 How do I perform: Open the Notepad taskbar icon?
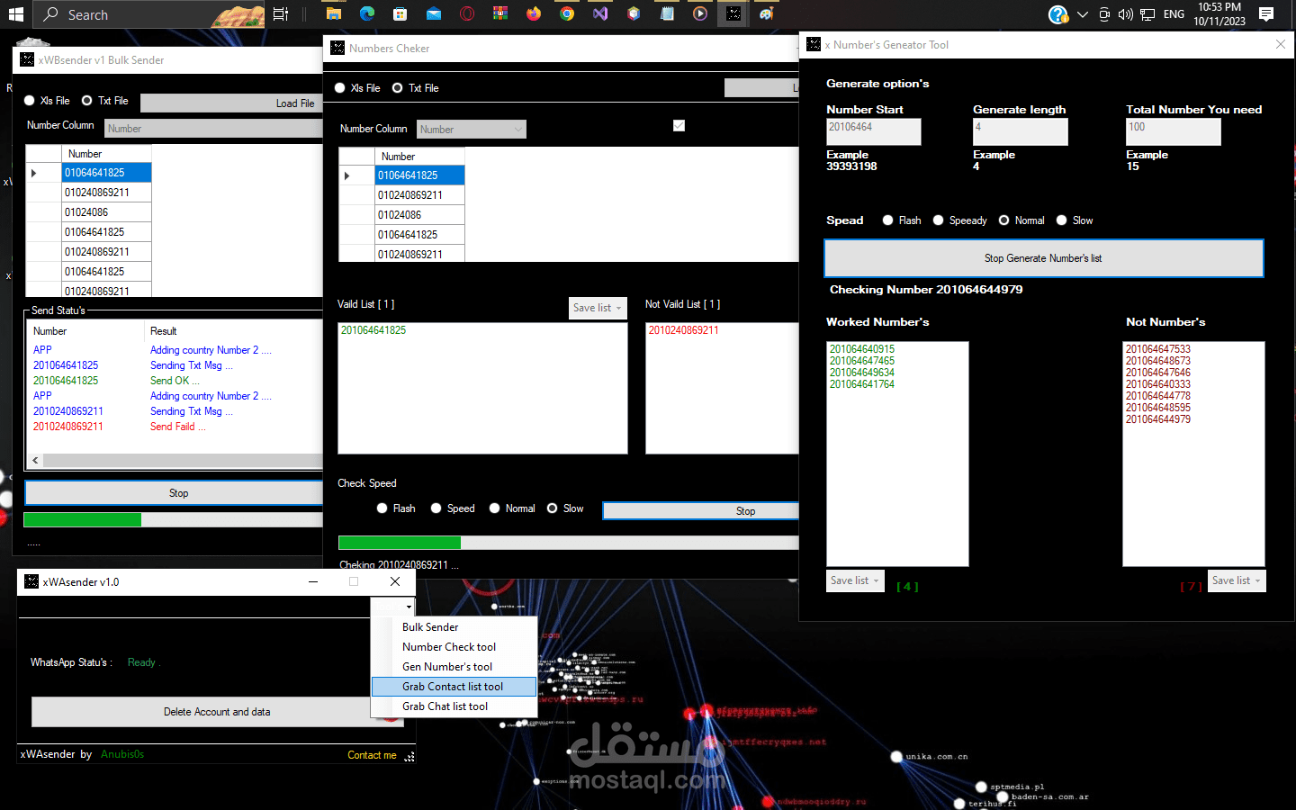pyautogui.click(x=667, y=13)
